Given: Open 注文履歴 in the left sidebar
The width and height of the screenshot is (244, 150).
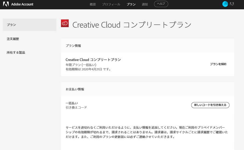Looking at the screenshot, I should (13, 39).
